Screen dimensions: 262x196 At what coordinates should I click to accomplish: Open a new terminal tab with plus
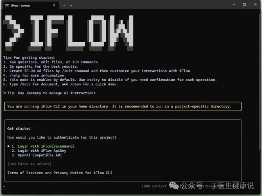coord(64,5)
